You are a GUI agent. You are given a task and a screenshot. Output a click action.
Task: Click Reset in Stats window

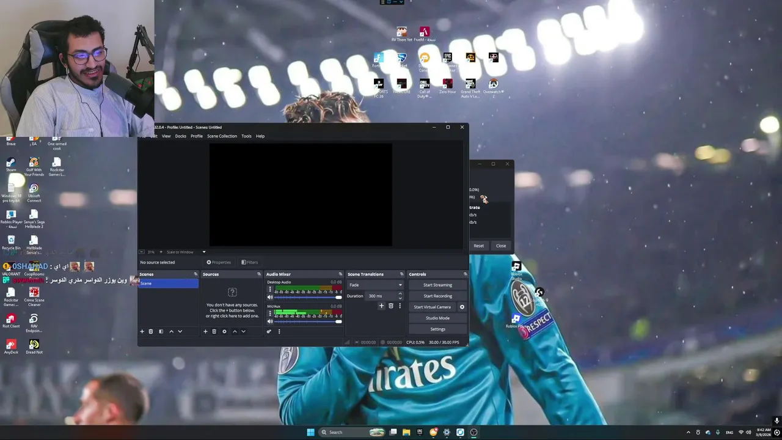pyautogui.click(x=478, y=246)
